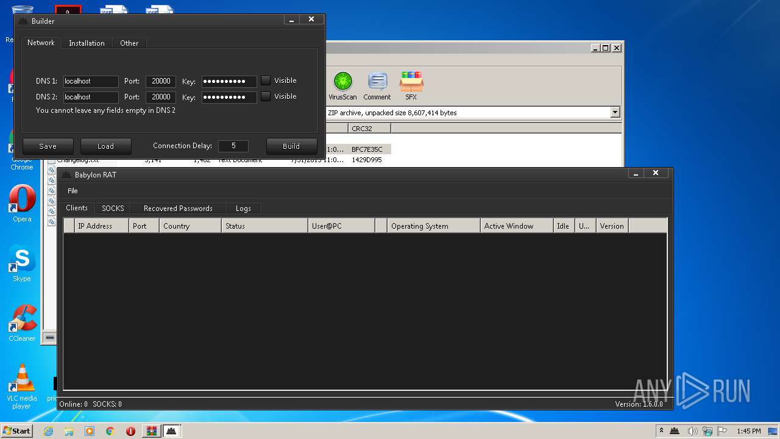Focus the DNS 1 Key password field
This screenshot has width=780, height=439.
point(229,81)
